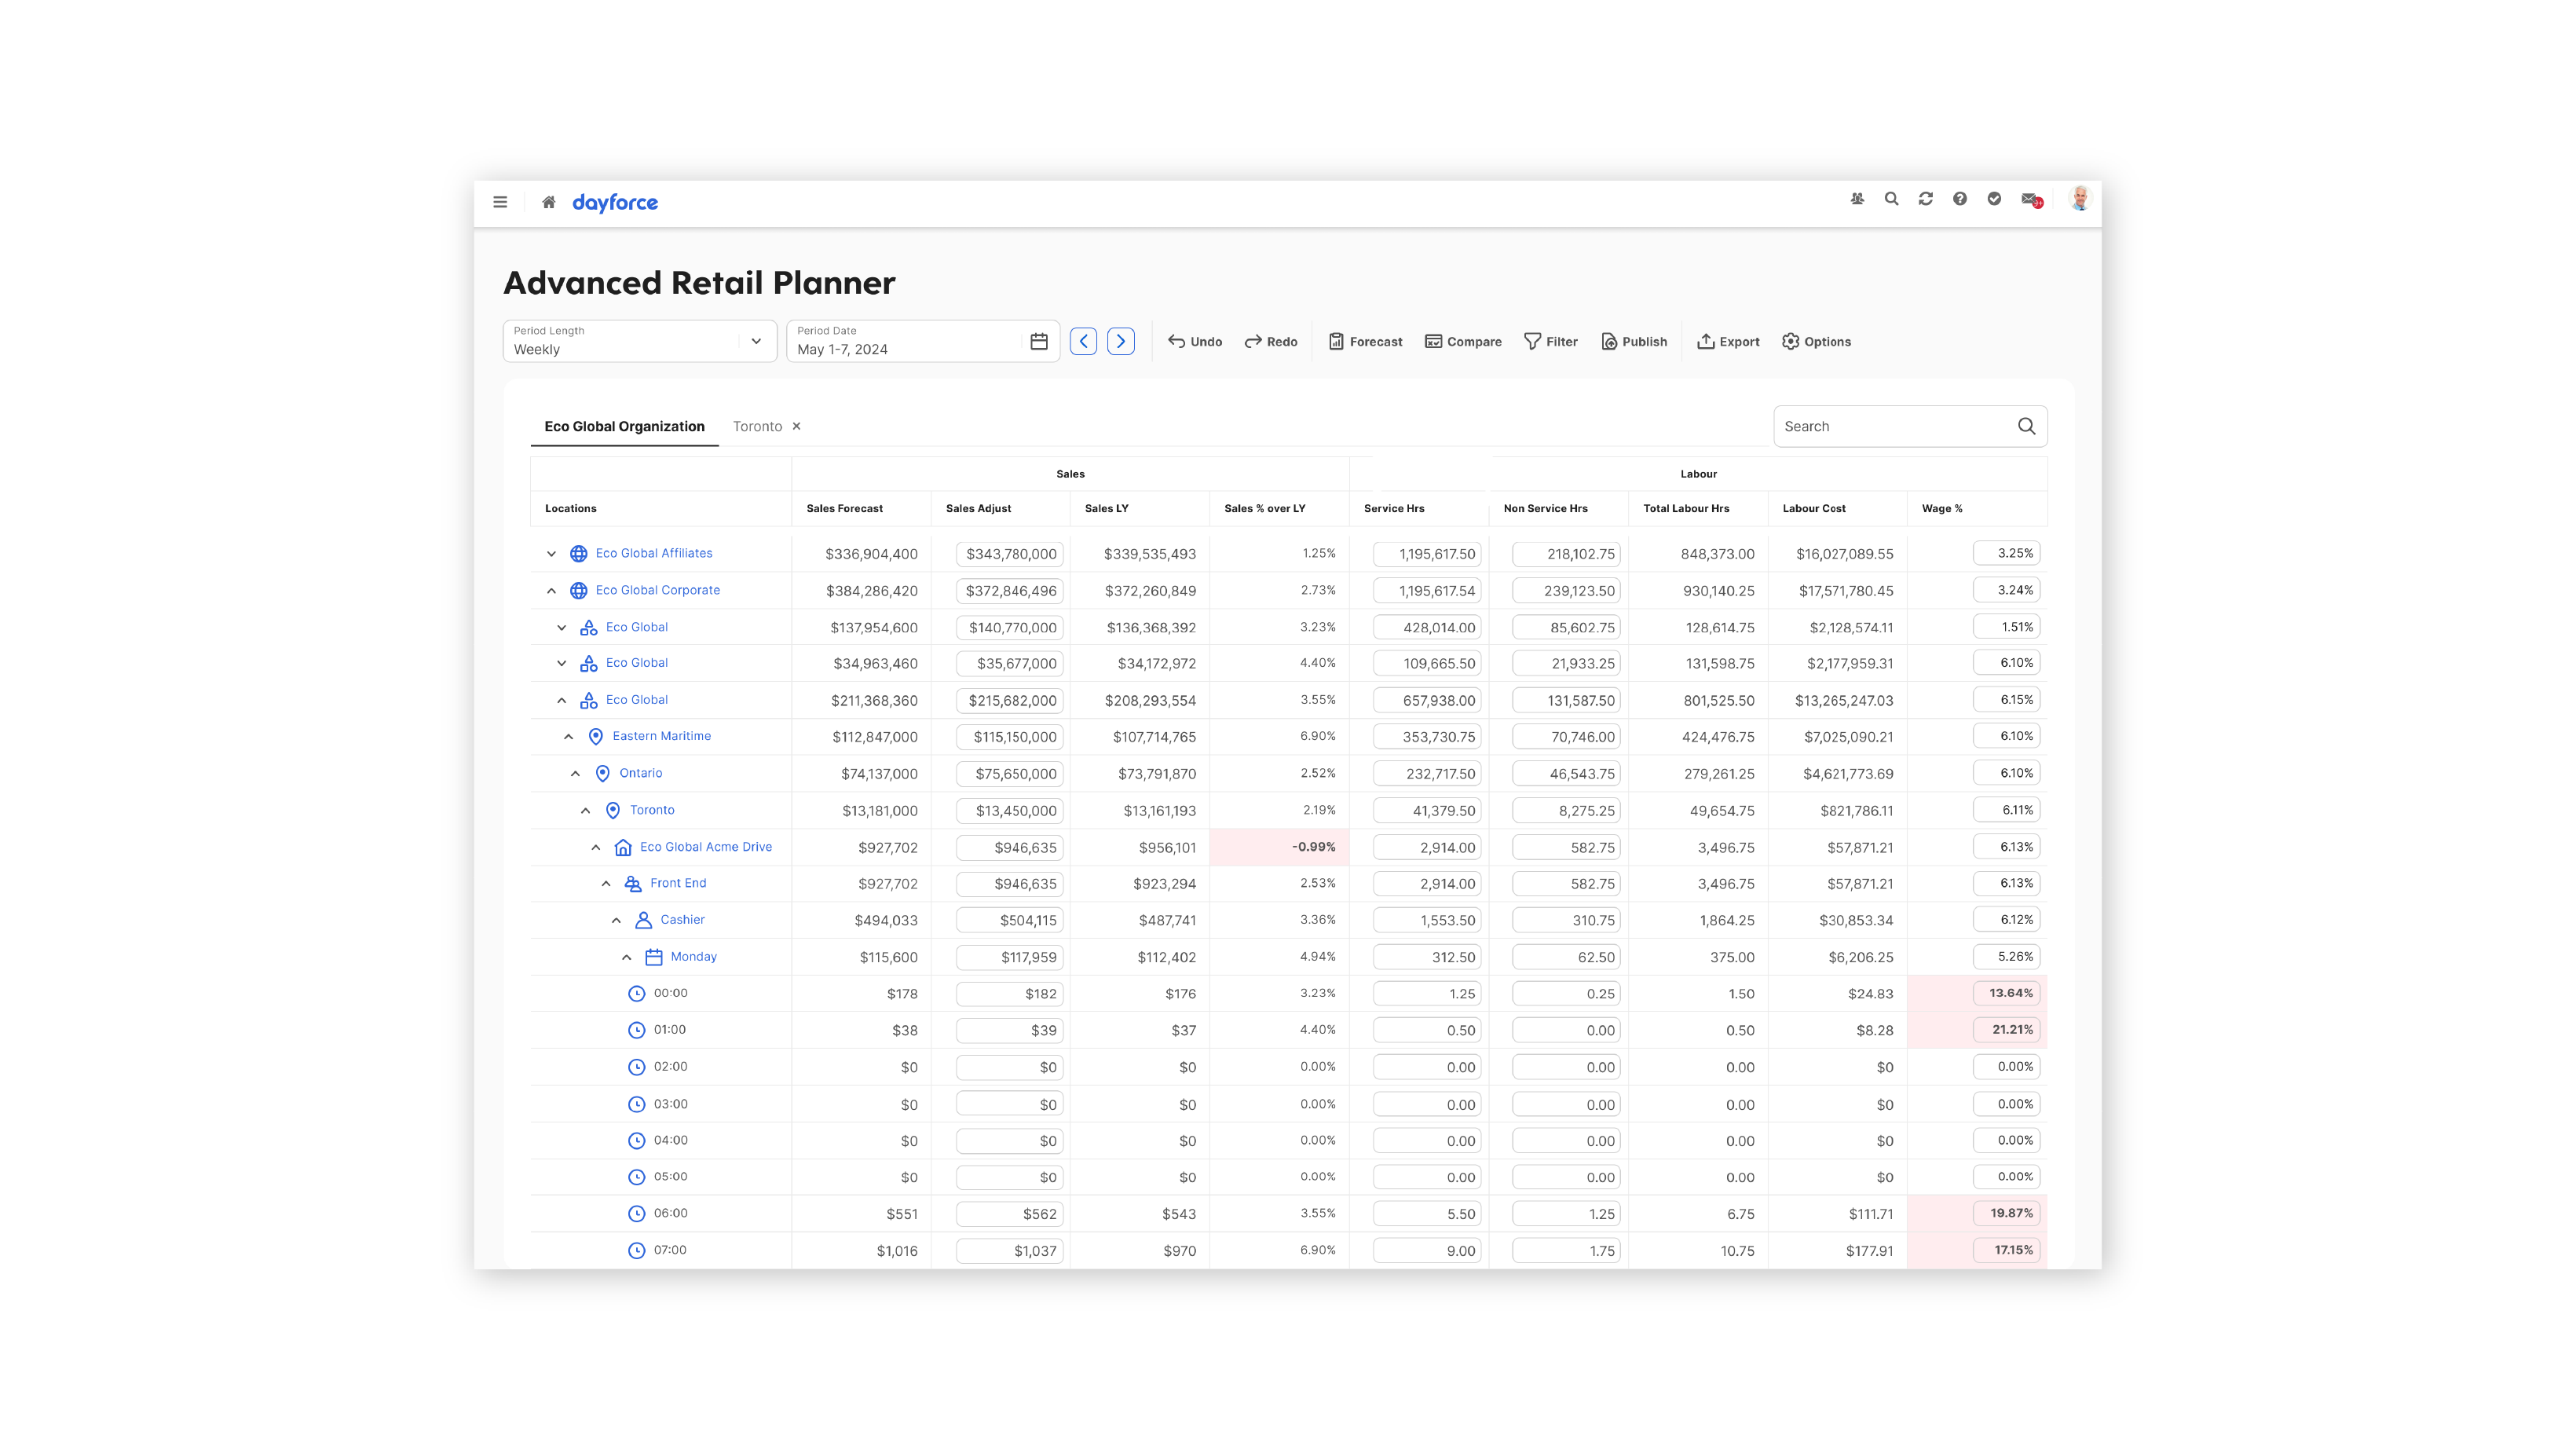Click the globe icon for Eco Global Affiliates

coord(578,553)
